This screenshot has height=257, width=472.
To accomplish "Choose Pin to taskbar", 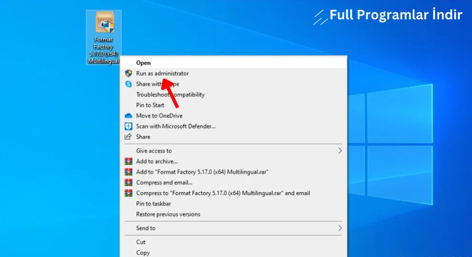I will [x=233, y=204].
